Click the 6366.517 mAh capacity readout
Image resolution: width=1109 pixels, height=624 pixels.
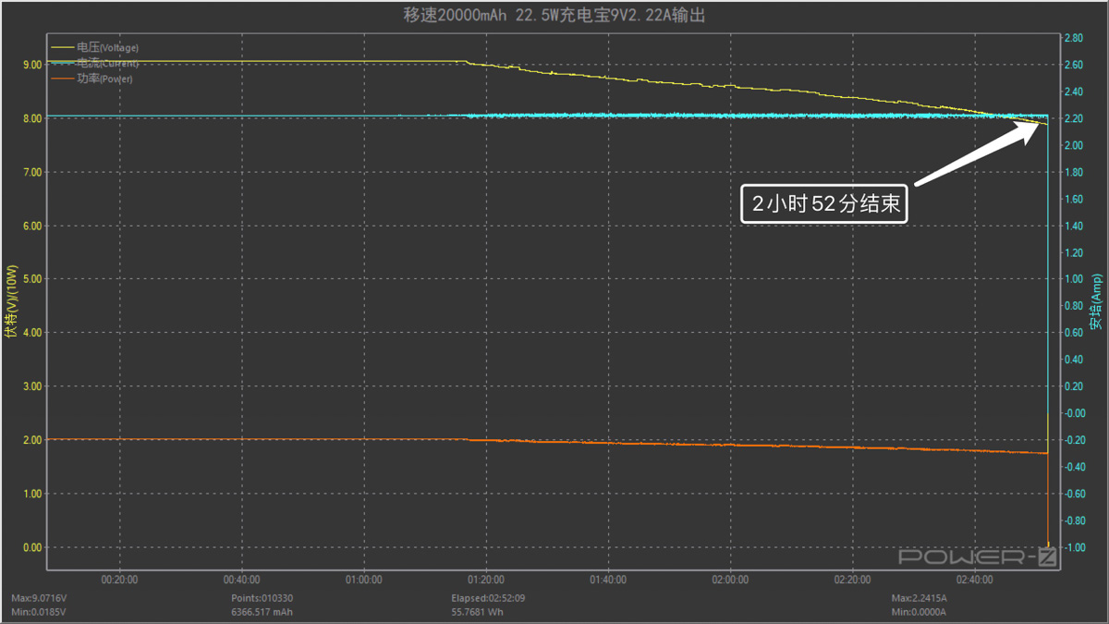coord(262,612)
